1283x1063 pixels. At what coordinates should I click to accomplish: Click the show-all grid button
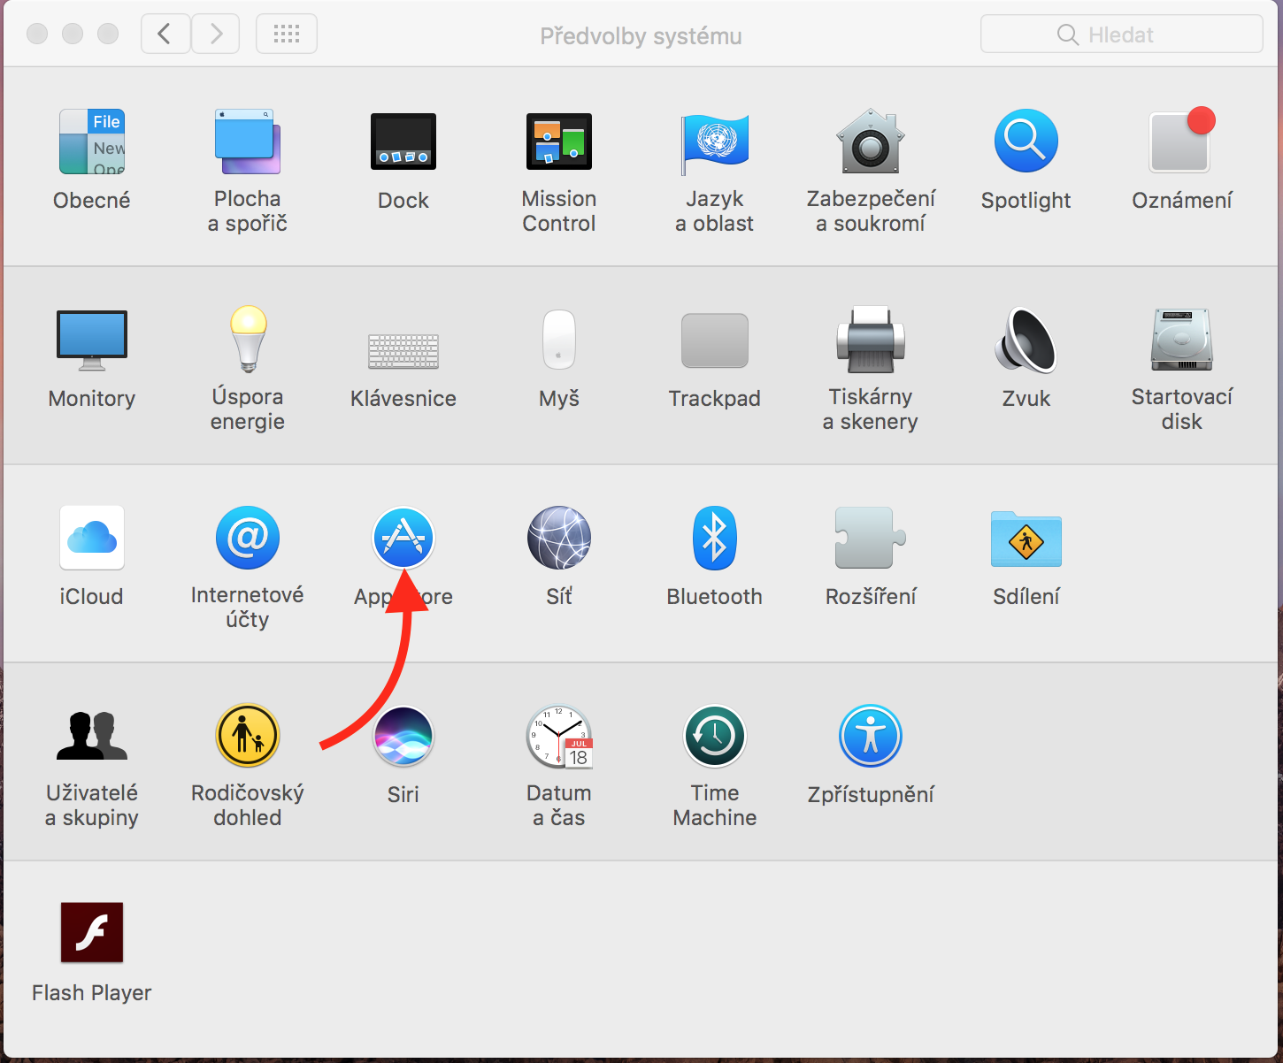point(287,34)
